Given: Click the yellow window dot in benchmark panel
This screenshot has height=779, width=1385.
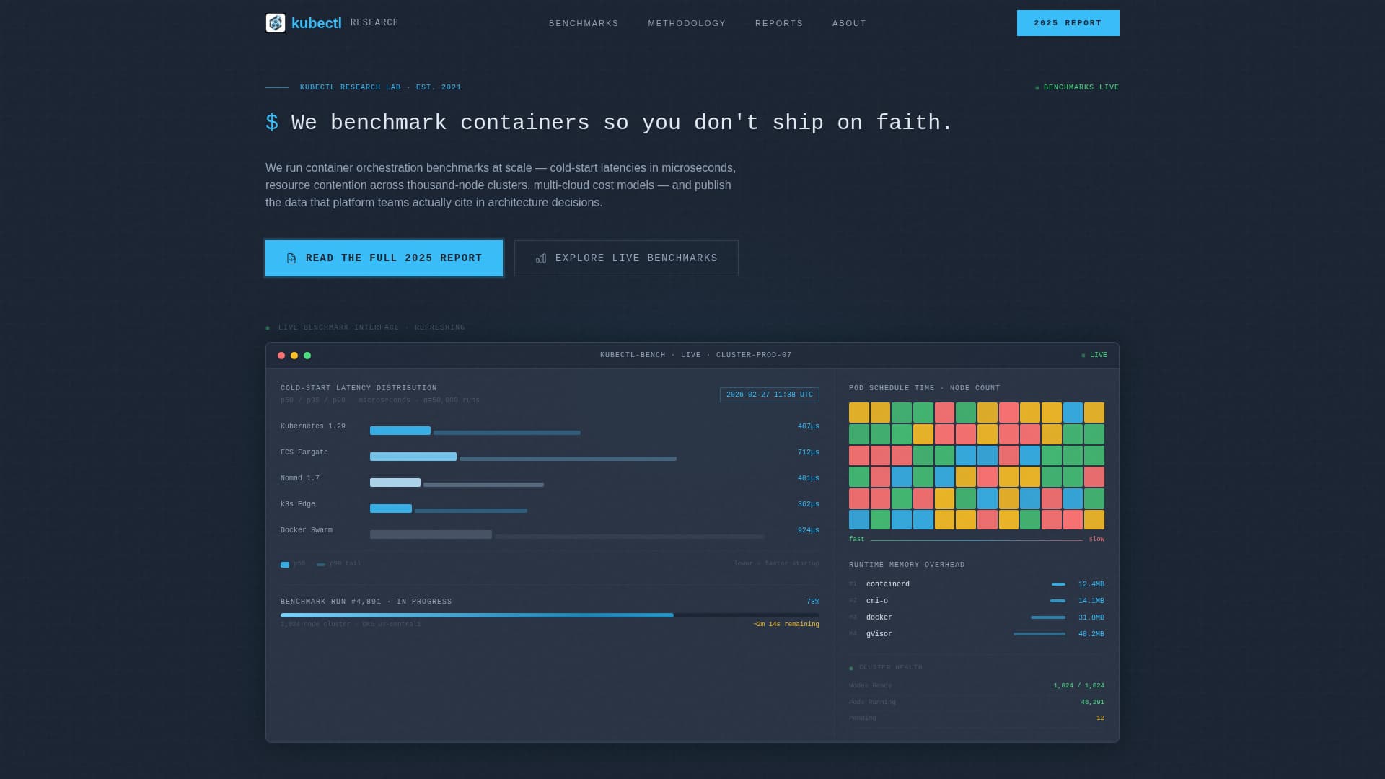Looking at the screenshot, I should coord(294,356).
